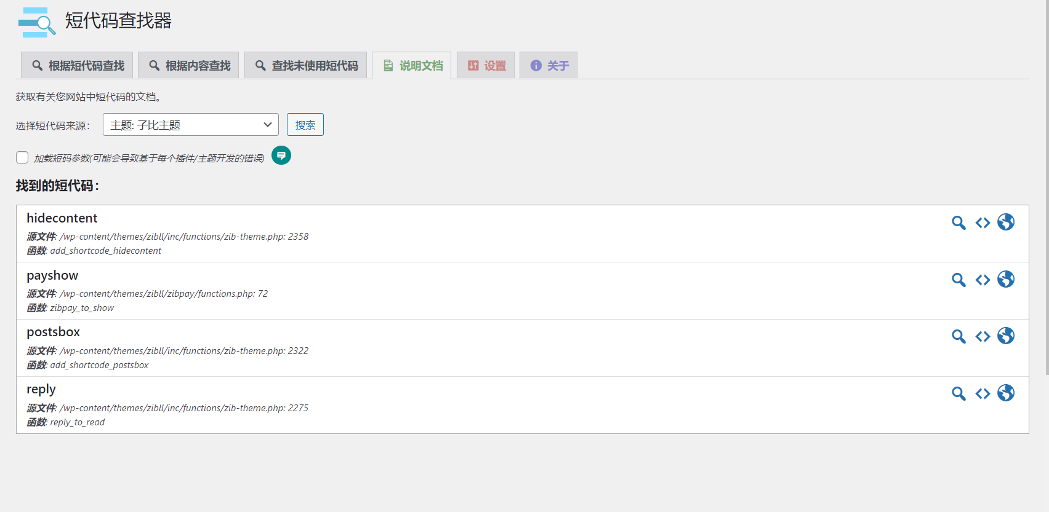Click the zibpay_to_show function text
Viewport: 1049px width, 512px height.
click(82, 308)
